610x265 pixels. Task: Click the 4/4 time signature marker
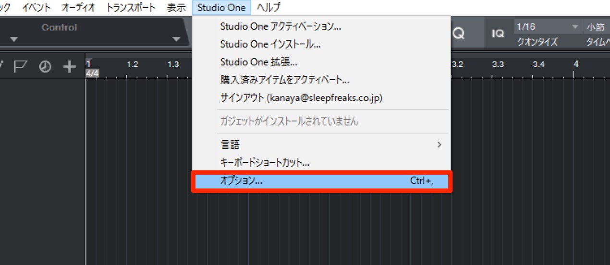pyautogui.click(x=92, y=73)
